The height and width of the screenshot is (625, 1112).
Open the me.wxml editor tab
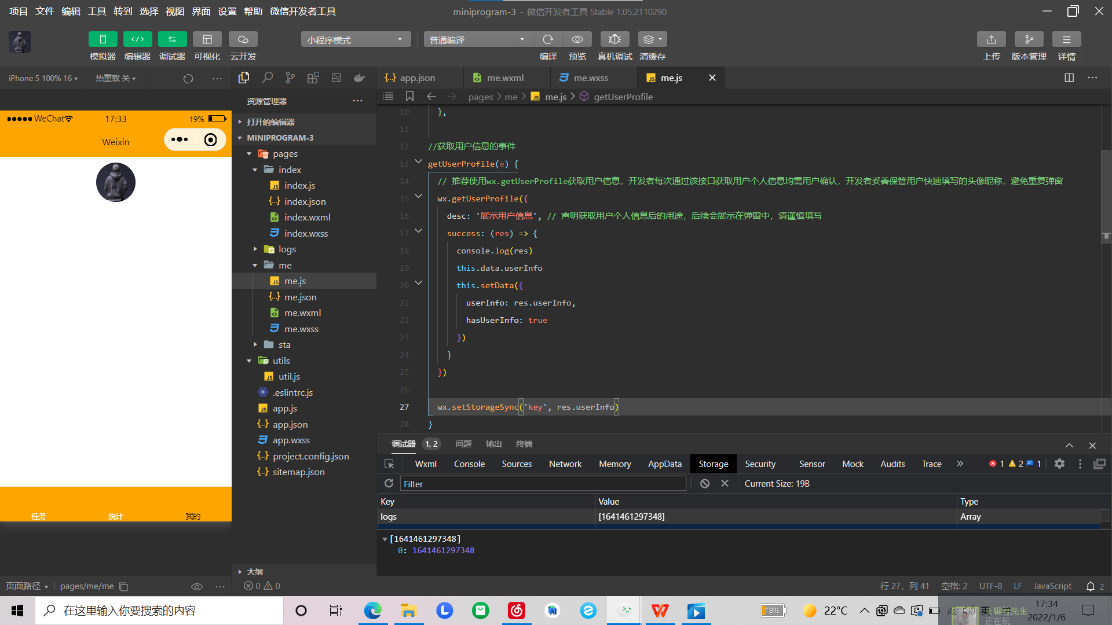click(504, 78)
